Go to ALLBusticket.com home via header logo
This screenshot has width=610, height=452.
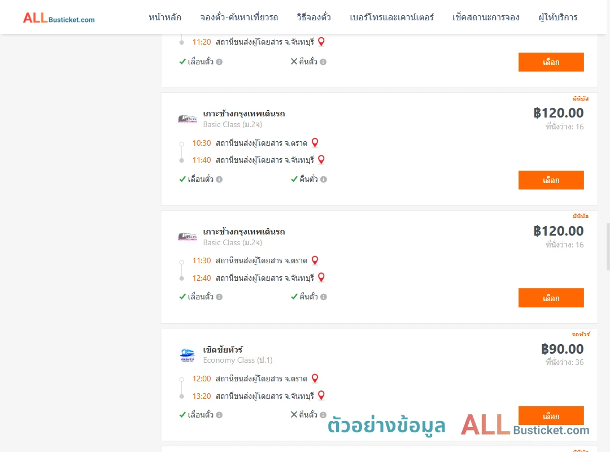59,18
